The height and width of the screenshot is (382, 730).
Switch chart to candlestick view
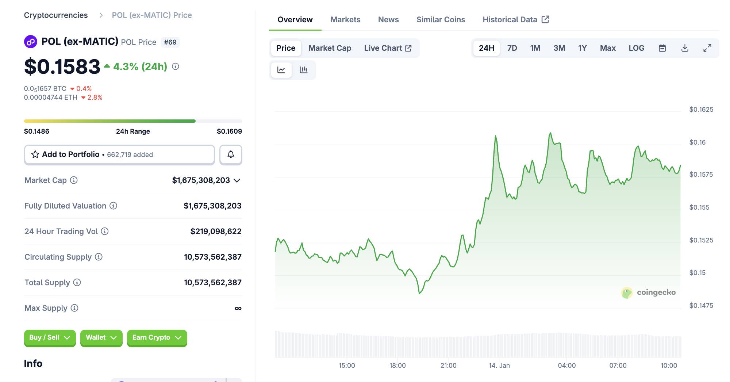[x=304, y=70]
